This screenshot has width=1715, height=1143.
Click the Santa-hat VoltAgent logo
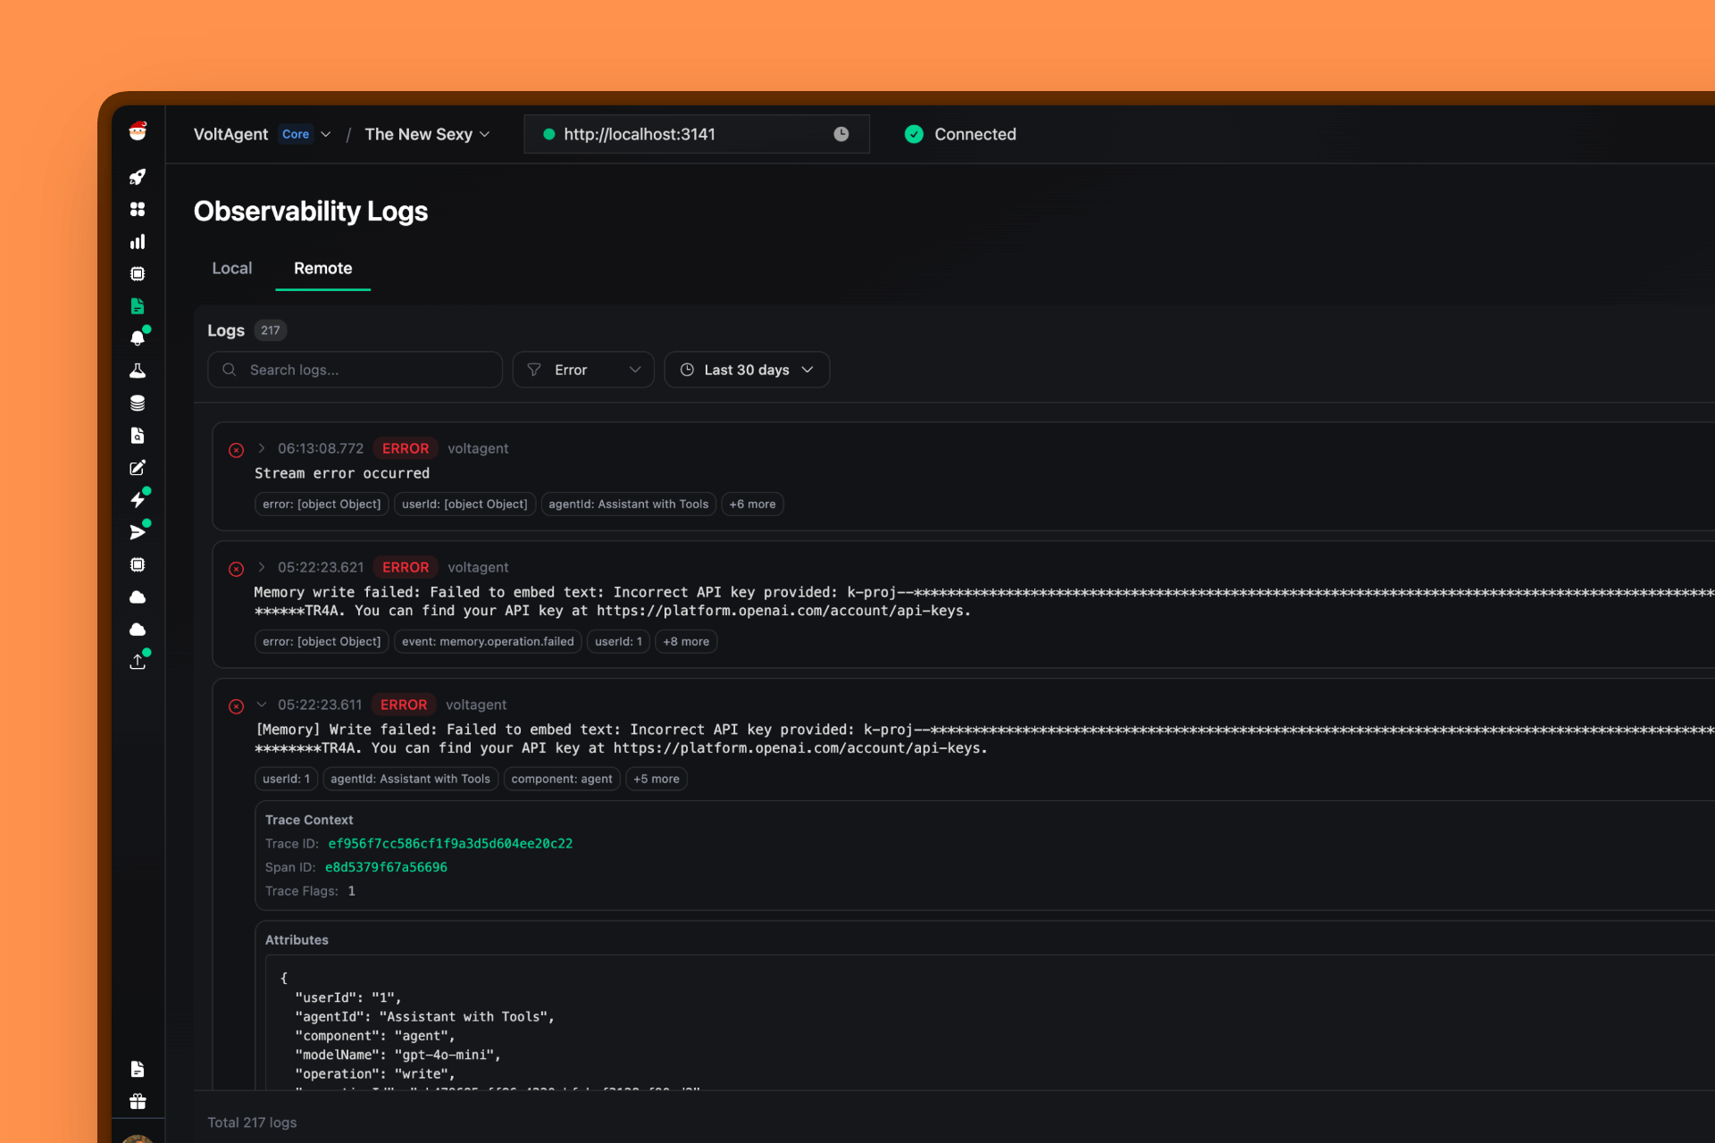click(x=138, y=131)
